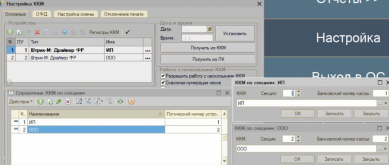This screenshot has height=165, width=389.
Task: Sort the devices list descending
Action: click(83, 32)
